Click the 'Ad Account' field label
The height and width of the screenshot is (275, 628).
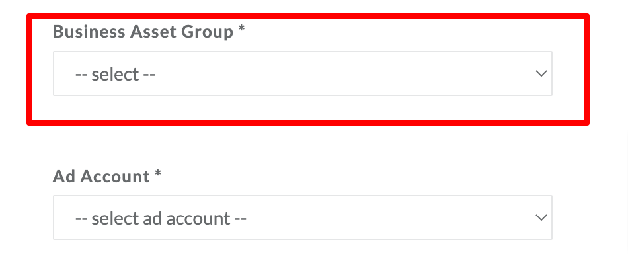click(101, 176)
